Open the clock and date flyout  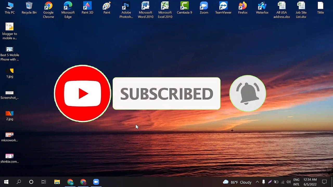(x=310, y=182)
